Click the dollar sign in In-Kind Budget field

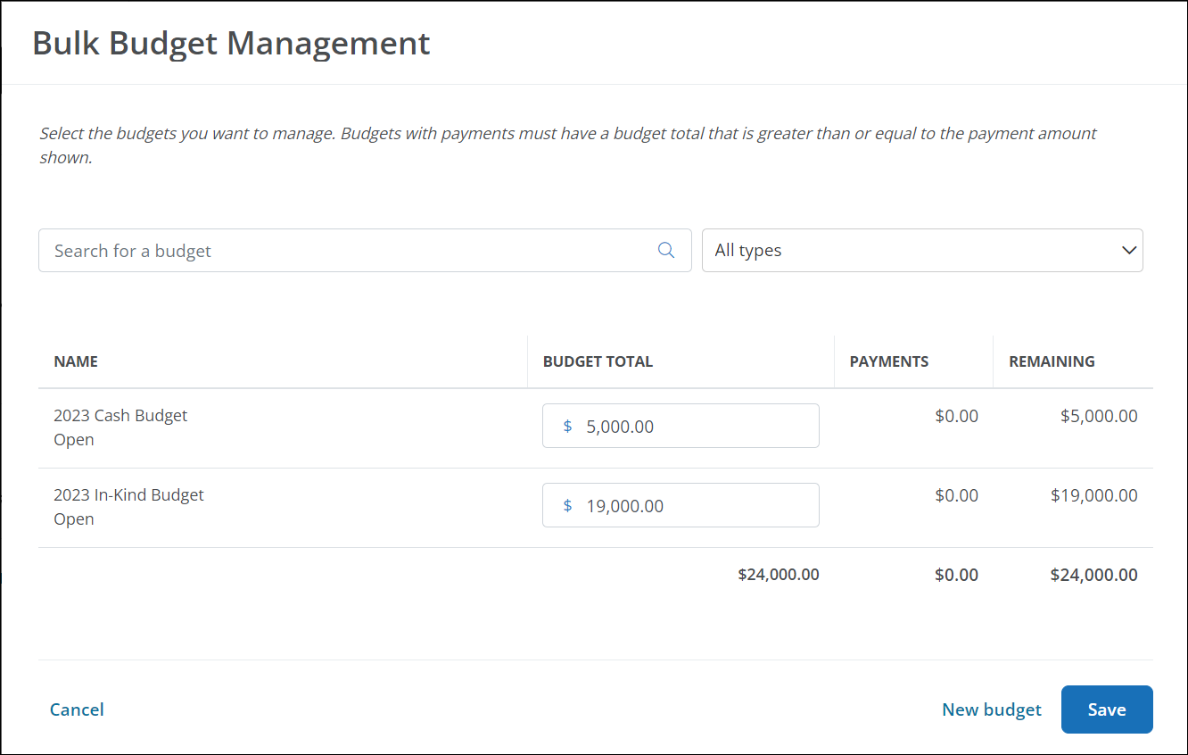[567, 506]
